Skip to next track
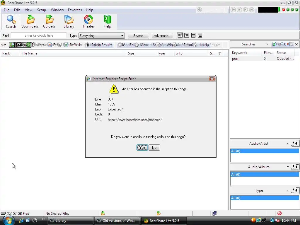The width and height of the screenshot is (300, 225). [x=252, y=10]
